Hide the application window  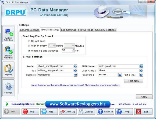(49, 111)
